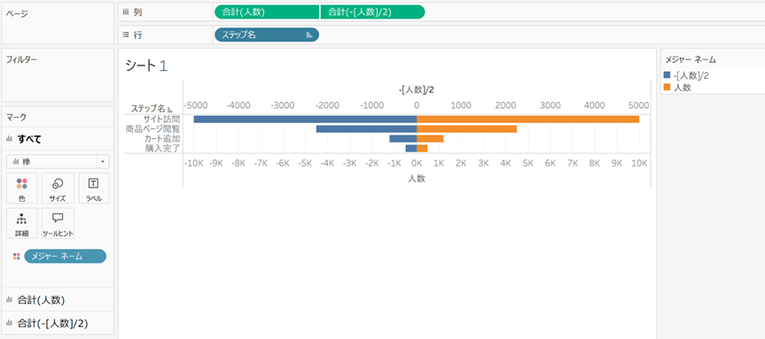This screenshot has width=765, height=339.
Task: Click orange 人数 legend color swatch
Action: [x=667, y=88]
